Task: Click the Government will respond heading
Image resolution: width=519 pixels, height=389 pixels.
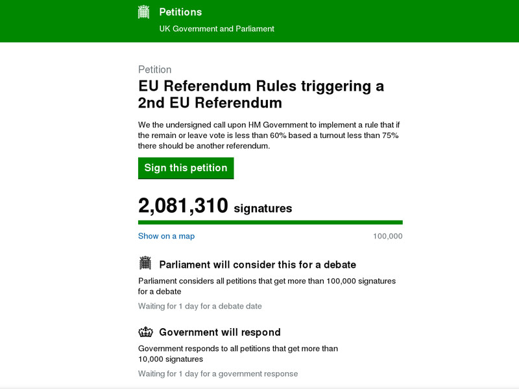Action: click(x=220, y=333)
